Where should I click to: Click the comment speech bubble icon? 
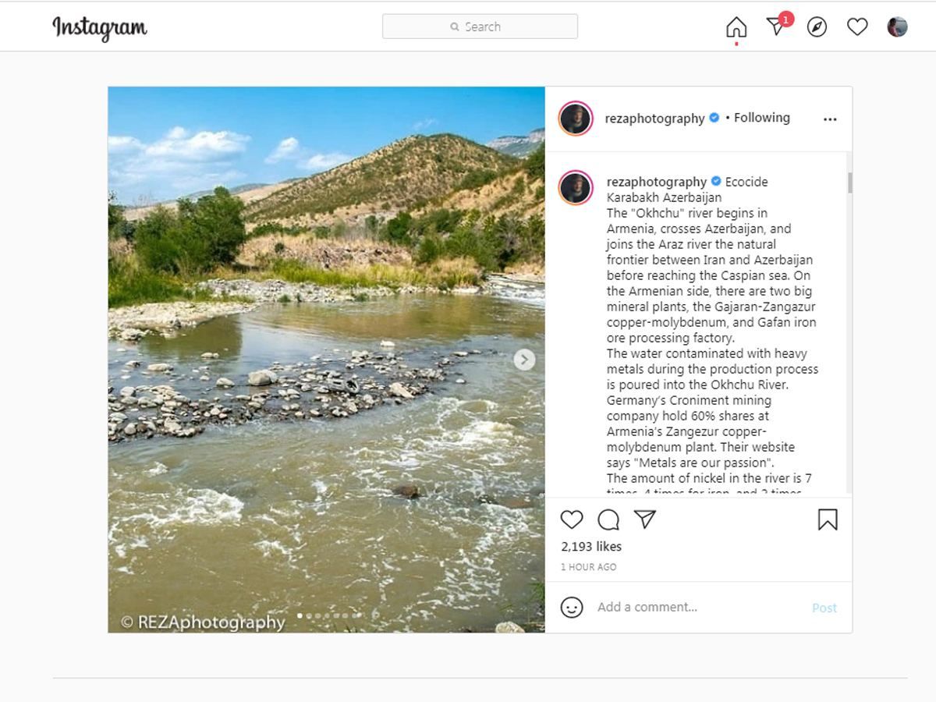click(x=608, y=519)
